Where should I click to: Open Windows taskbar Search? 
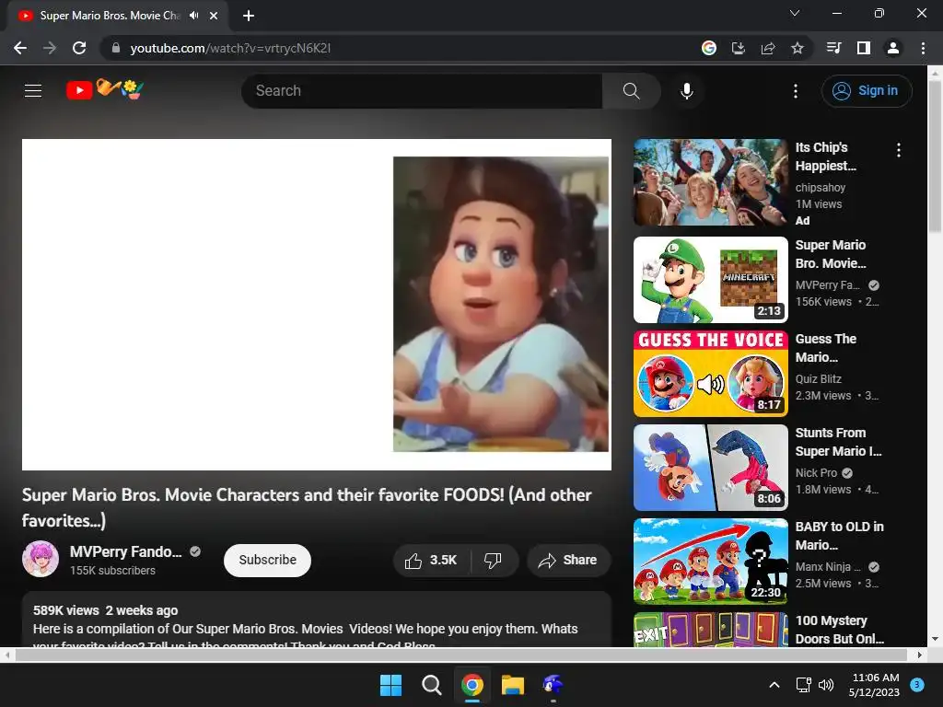(431, 685)
